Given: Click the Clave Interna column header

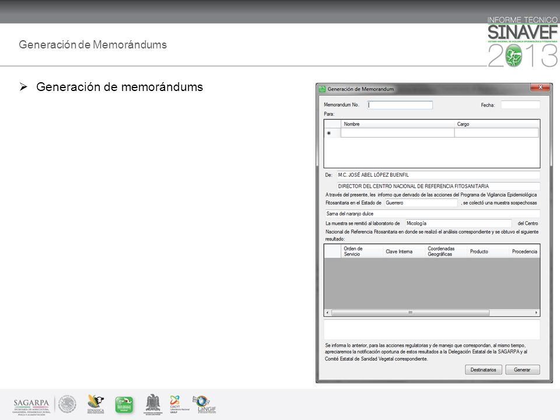Looking at the screenshot, I should pyautogui.click(x=404, y=251).
